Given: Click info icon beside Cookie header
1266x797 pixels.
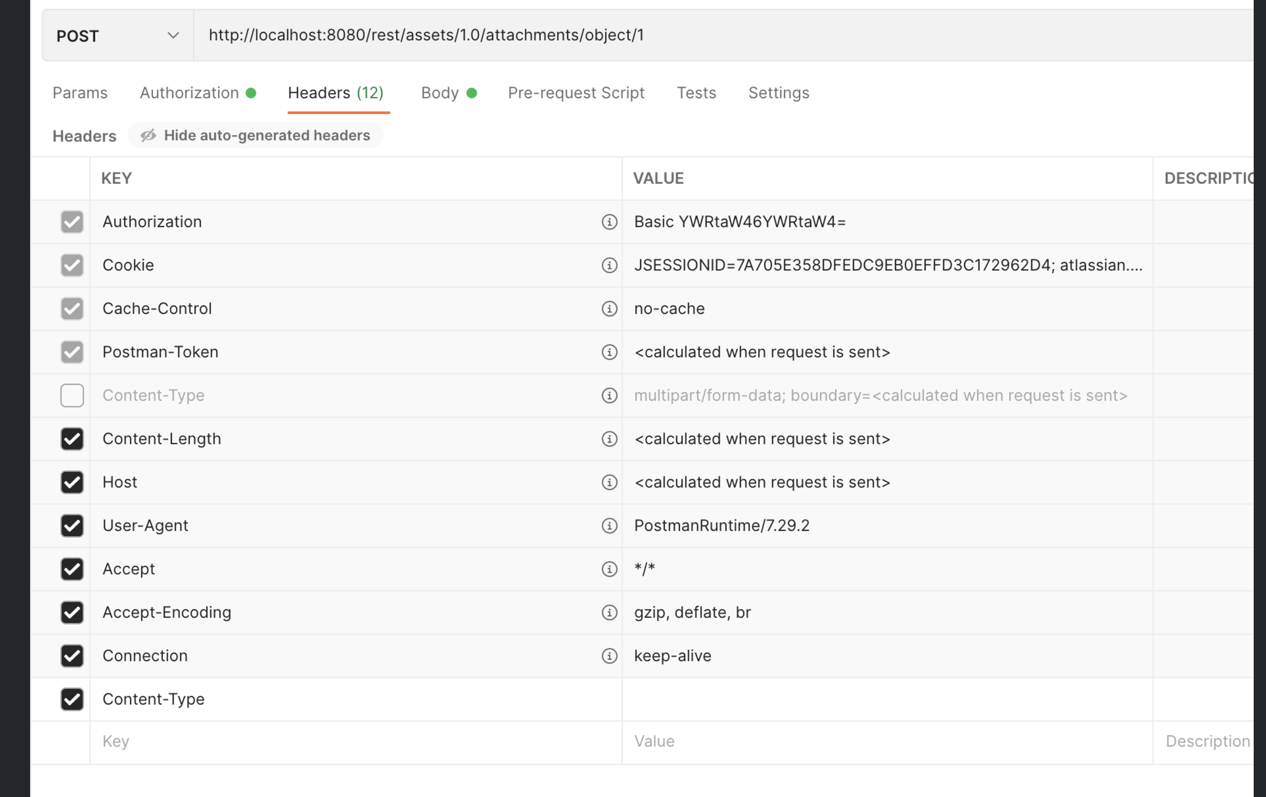Looking at the screenshot, I should pos(609,265).
